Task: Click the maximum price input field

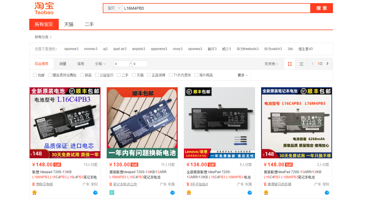Action: pos(140,64)
